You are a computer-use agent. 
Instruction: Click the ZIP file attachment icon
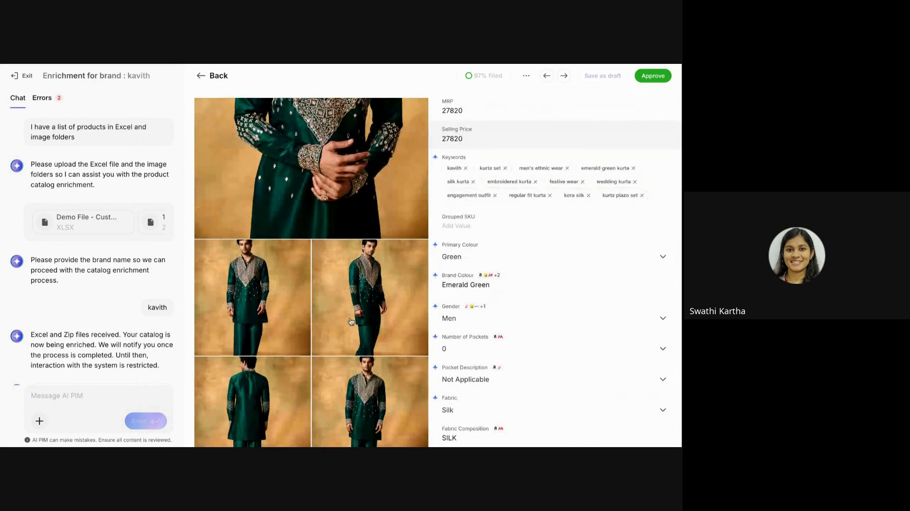tap(151, 222)
